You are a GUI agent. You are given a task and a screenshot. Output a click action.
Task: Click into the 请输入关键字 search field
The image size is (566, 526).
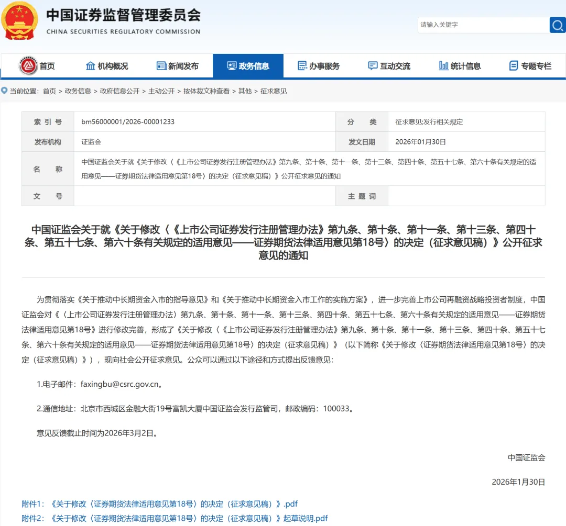tap(483, 25)
